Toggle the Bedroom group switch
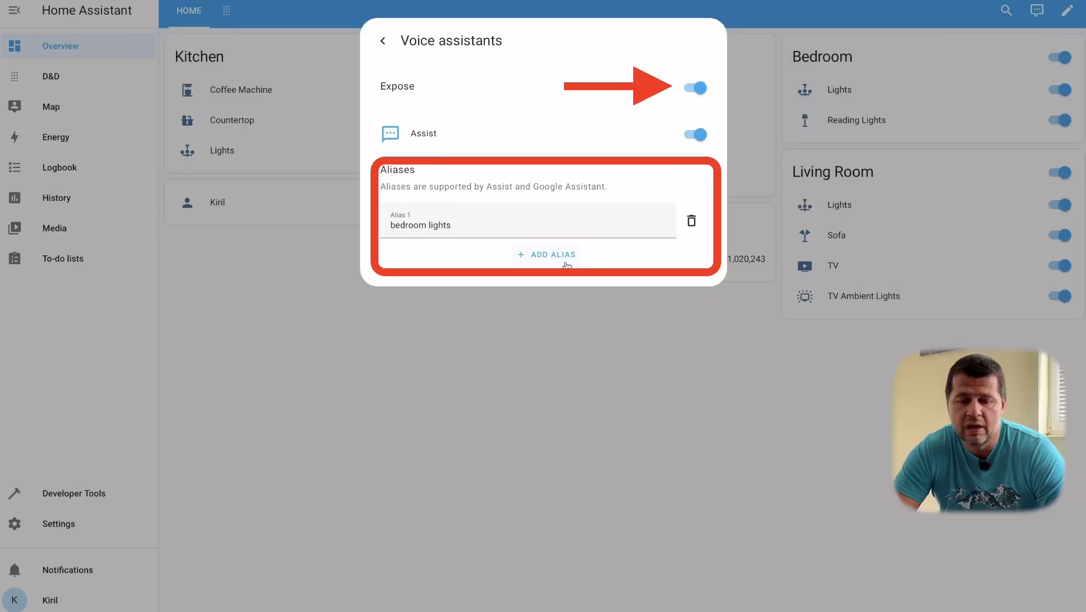Viewport: 1086px width, 612px height. [1060, 57]
